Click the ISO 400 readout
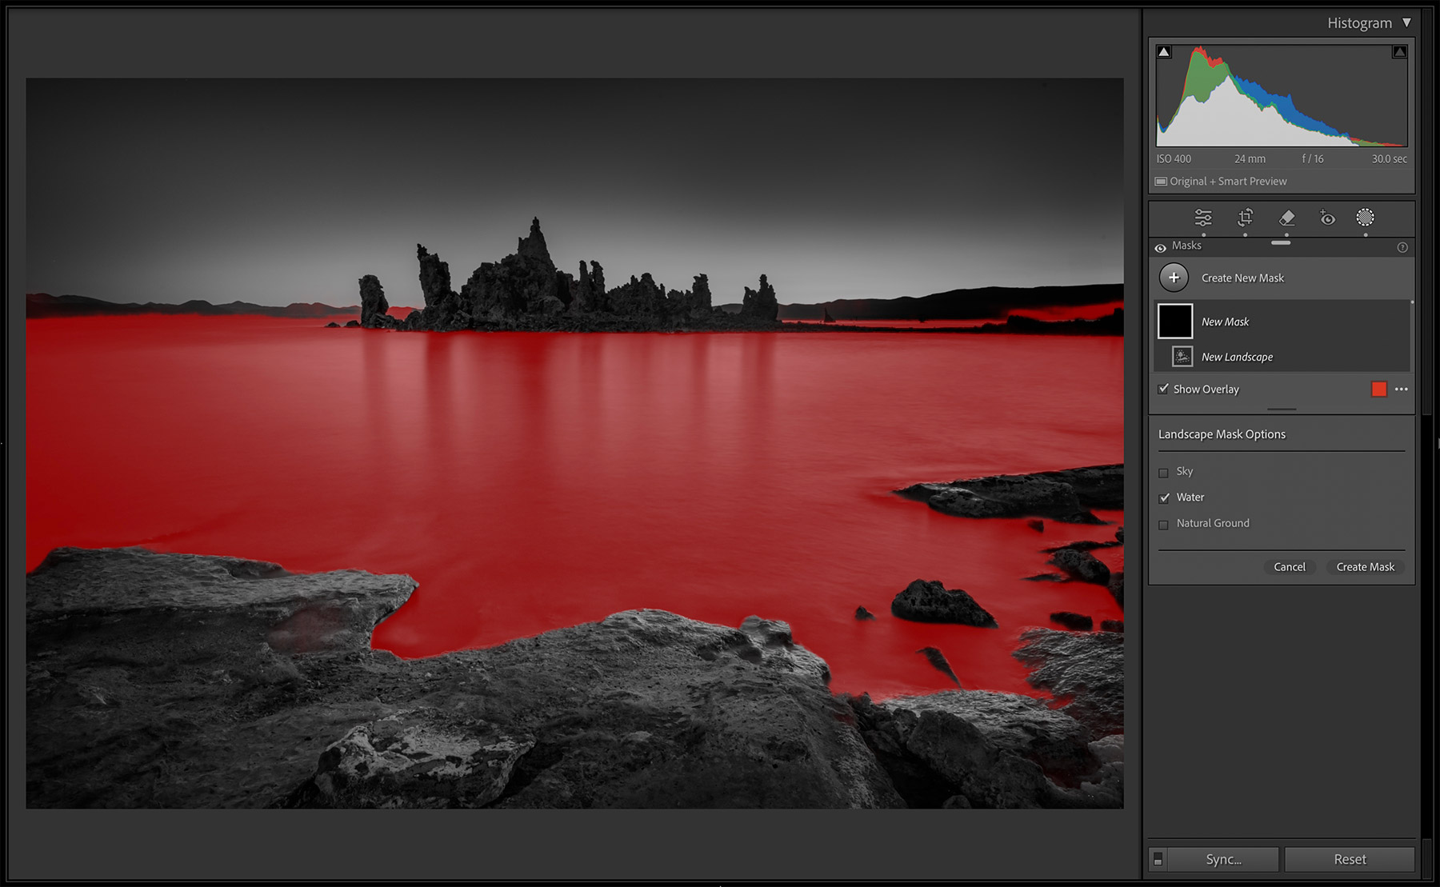This screenshot has height=887, width=1440. point(1174,159)
